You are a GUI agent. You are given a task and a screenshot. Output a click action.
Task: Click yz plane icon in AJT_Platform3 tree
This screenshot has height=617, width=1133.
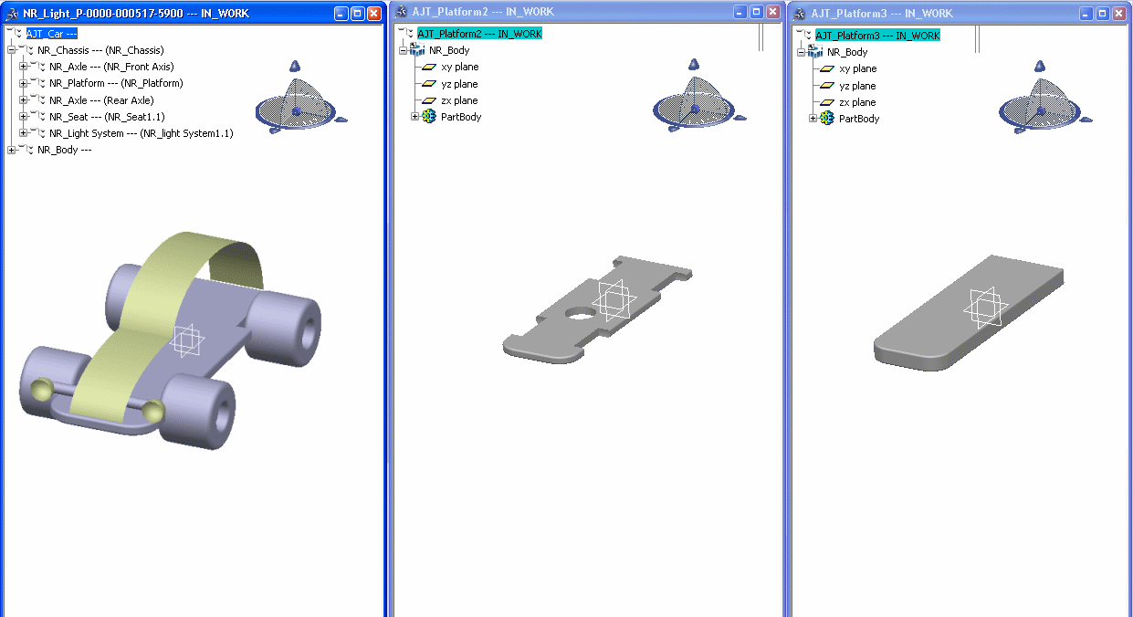point(827,86)
